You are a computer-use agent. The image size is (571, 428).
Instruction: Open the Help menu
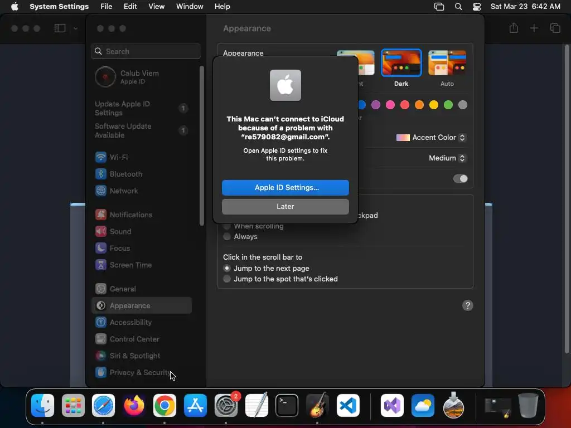coord(222,7)
